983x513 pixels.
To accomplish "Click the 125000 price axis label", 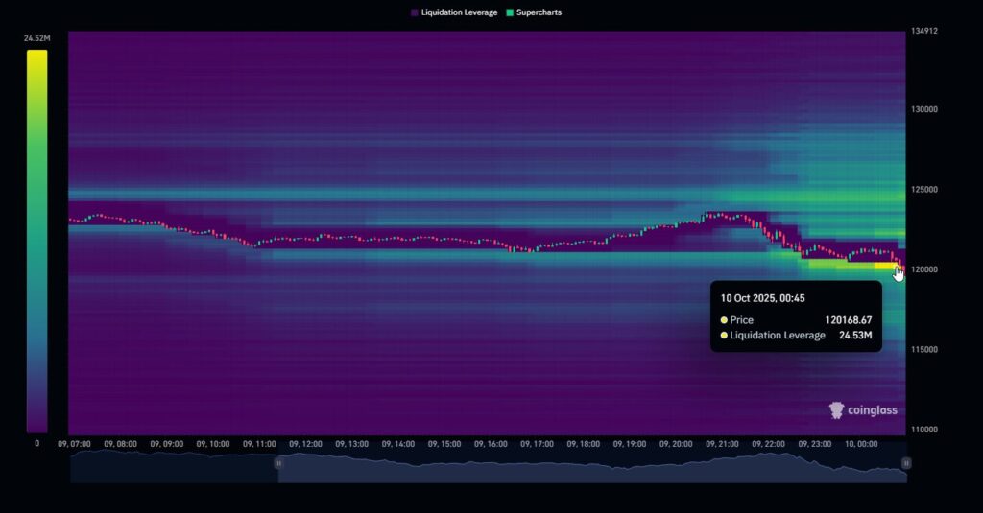I will tap(924, 190).
